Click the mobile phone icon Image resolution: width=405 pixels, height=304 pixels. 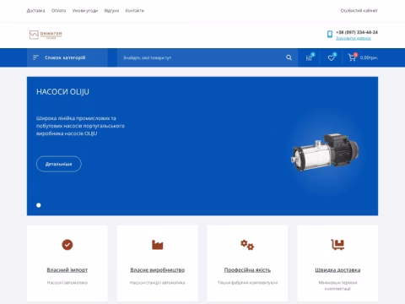(x=330, y=35)
